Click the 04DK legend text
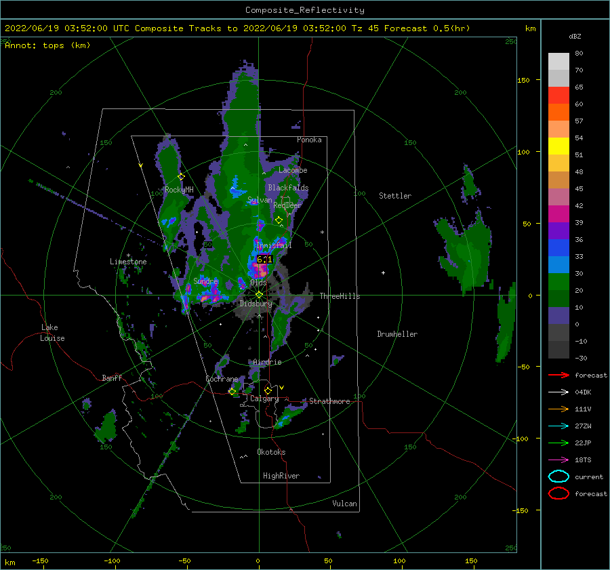 pyautogui.click(x=583, y=392)
